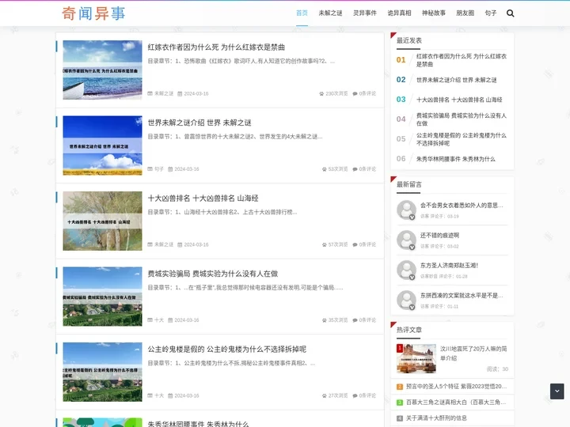Click the 奇闻异事 site logo
Image resolution: width=570 pixels, height=427 pixels.
93,13
